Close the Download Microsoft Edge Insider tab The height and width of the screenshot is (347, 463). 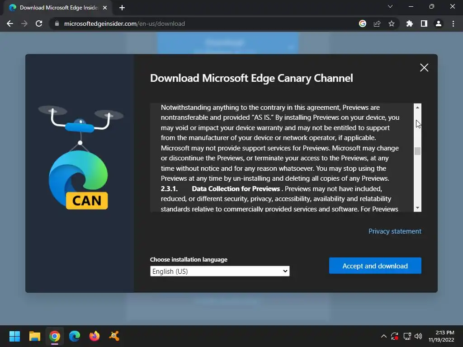pyautogui.click(x=105, y=8)
